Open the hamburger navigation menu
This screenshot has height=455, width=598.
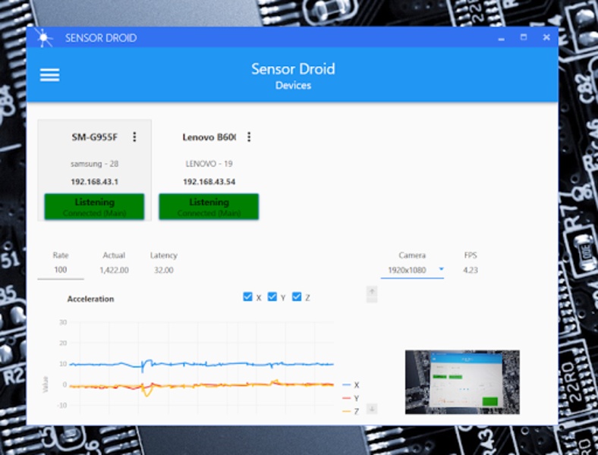click(49, 74)
